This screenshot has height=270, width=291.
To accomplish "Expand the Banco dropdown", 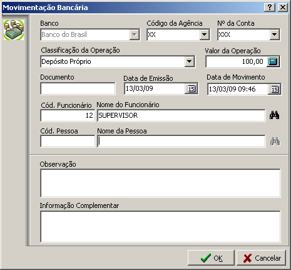I will [135, 34].
